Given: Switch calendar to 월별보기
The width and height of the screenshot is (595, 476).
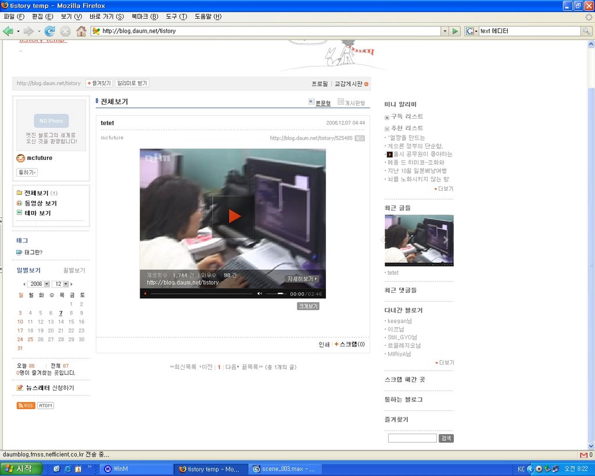Looking at the screenshot, I should 74,270.
